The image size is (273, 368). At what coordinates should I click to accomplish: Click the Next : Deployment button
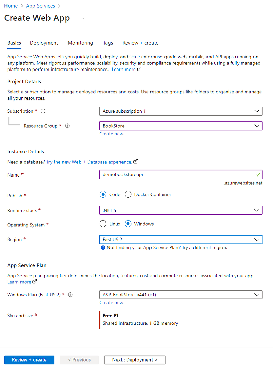tap(134, 360)
